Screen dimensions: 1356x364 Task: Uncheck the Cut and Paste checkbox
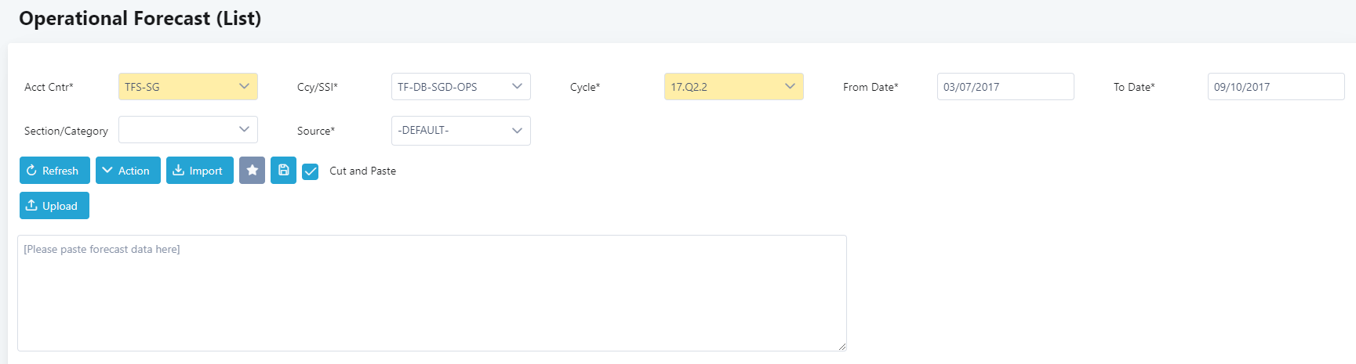(311, 171)
